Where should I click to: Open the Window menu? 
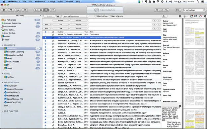click(x=69, y=2)
